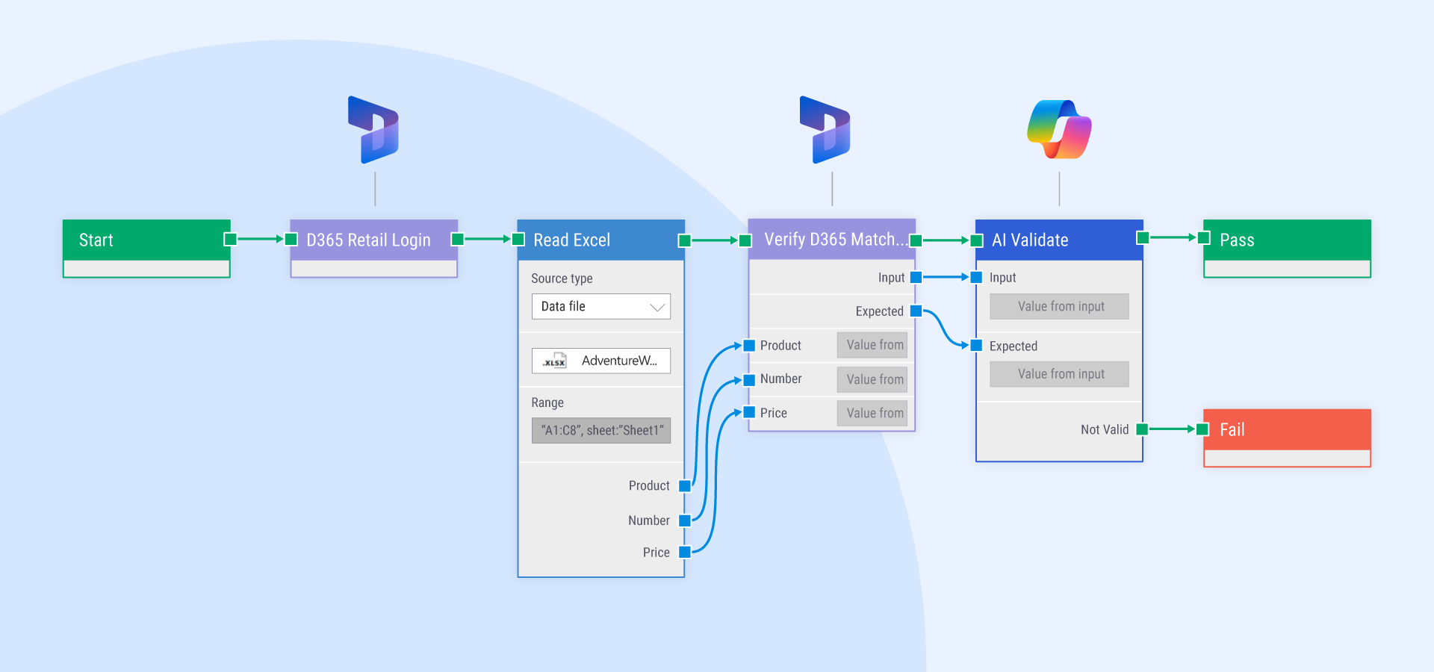The width and height of the screenshot is (1434, 672).
Task: Click the Verify D365 Match header bar
Action: click(x=829, y=240)
